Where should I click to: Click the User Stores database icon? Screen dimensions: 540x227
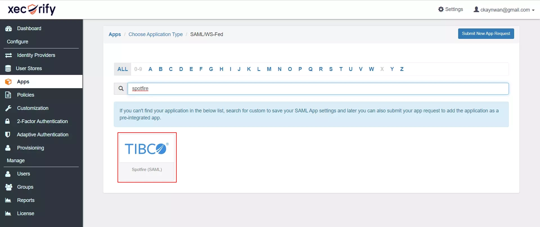(x=8, y=68)
